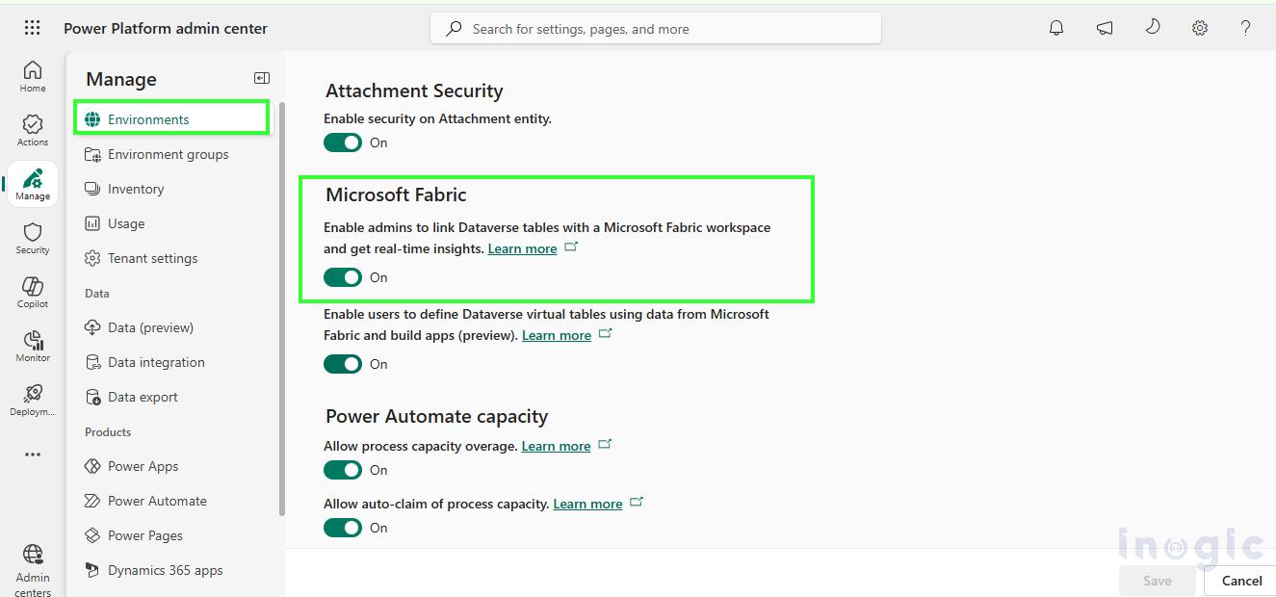This screenshot has height=597, width=1276.
Task: Turn off Microsoft Fabric link Dataverse tables toggle
Action: point(343,277)
